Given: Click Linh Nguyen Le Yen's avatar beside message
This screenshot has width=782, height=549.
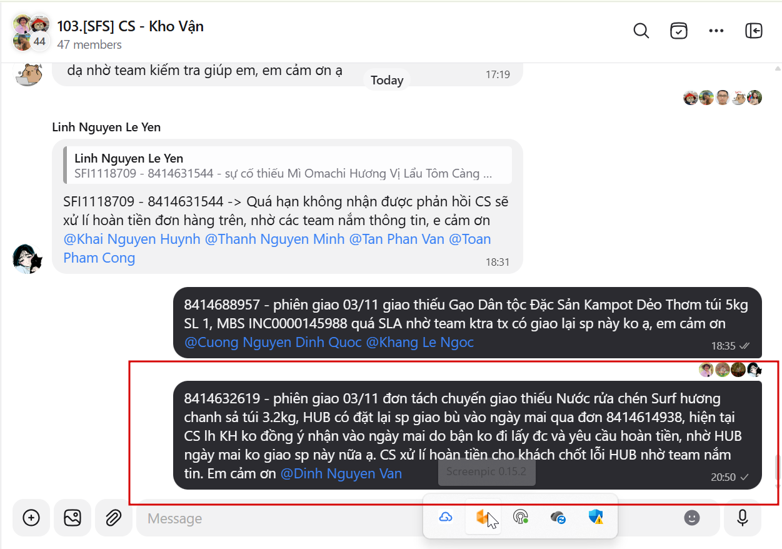Looking at the screenshot, I should pyautogui.click(x=28, y=258).
